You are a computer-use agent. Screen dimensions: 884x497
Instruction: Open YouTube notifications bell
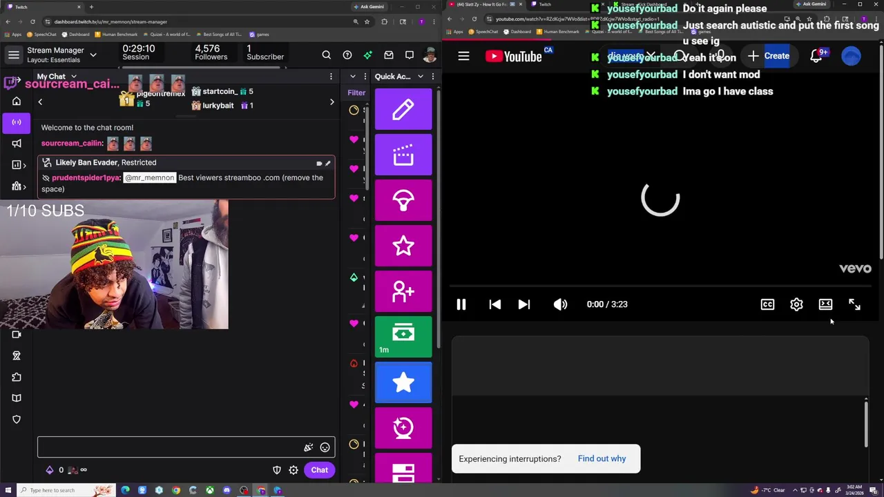tap(816, 56)
